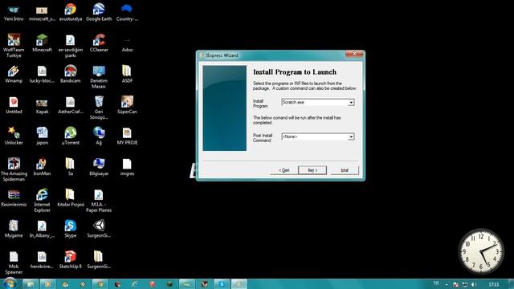Click the TR language indicator
Image resolution: width=514 pixels, height=289 pixels.
coord(436,283)
